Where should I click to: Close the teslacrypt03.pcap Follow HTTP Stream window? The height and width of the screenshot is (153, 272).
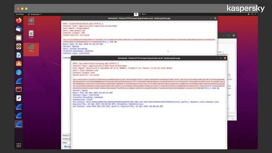coord(225,58)
